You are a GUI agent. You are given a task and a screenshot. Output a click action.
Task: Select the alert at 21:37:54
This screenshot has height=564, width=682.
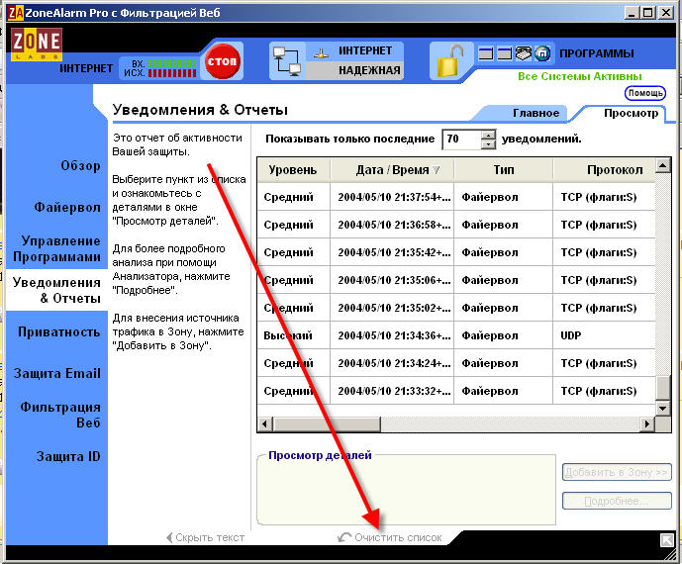[456, 197]
